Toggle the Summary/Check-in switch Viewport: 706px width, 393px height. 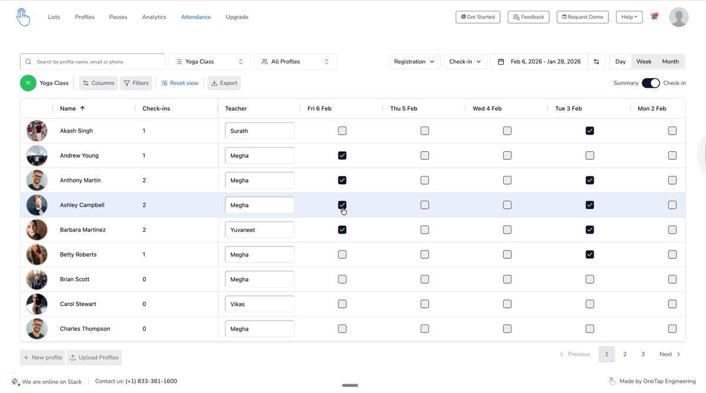pos(651,83)
